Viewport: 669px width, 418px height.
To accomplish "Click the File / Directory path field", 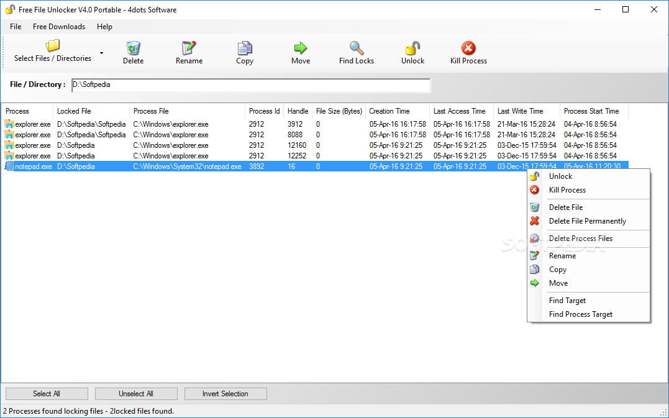I will (x=251, y=85).
